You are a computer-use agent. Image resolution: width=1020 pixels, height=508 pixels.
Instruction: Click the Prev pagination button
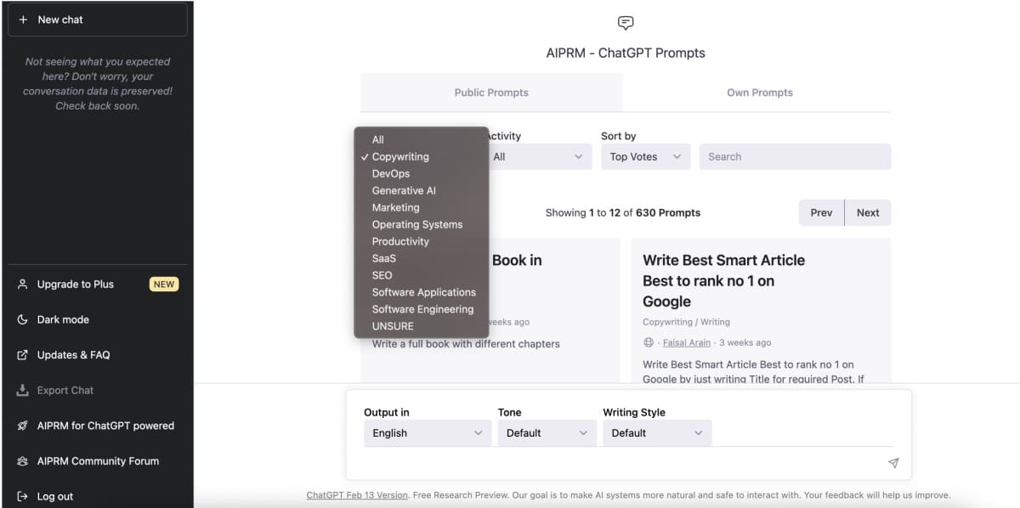(x=821, y=212)
